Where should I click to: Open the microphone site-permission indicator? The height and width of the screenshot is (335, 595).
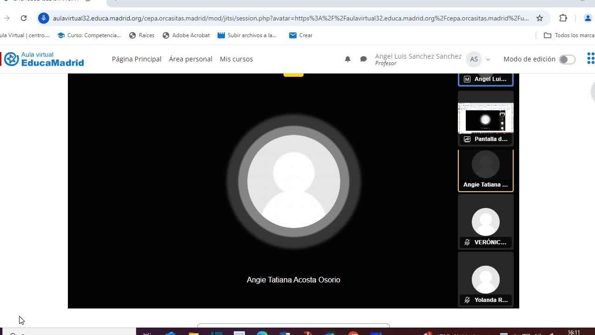coord(44,18)
